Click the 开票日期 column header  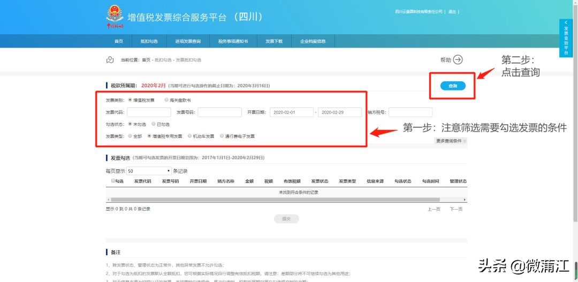click(199, 181)
